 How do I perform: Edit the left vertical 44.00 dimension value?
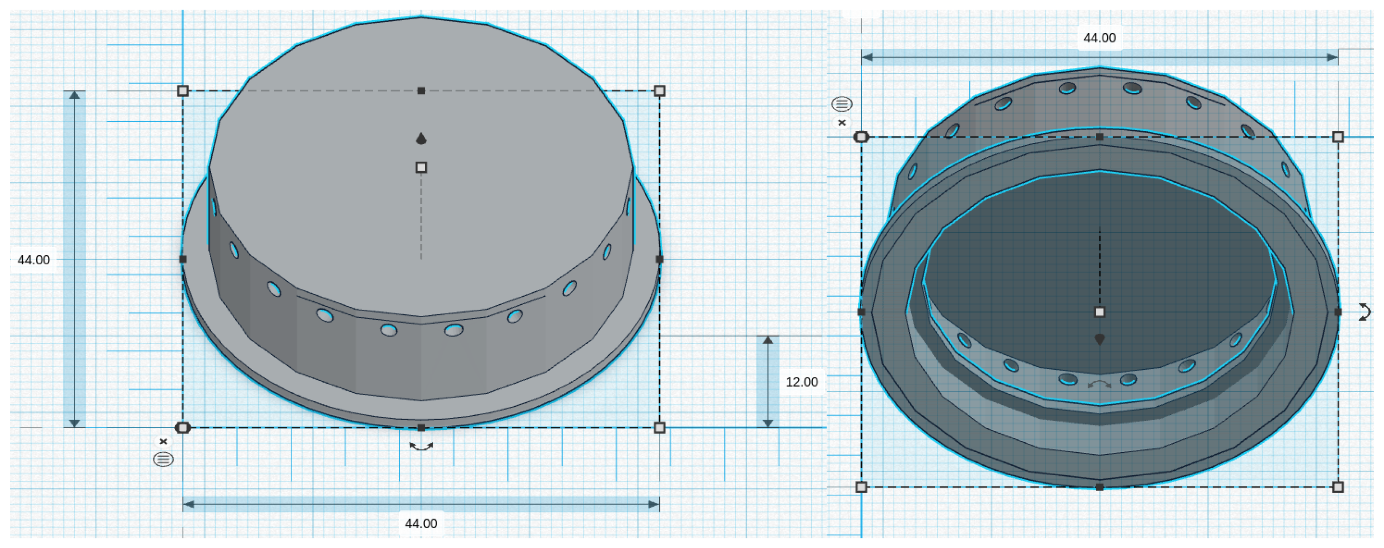click(33, 260)
